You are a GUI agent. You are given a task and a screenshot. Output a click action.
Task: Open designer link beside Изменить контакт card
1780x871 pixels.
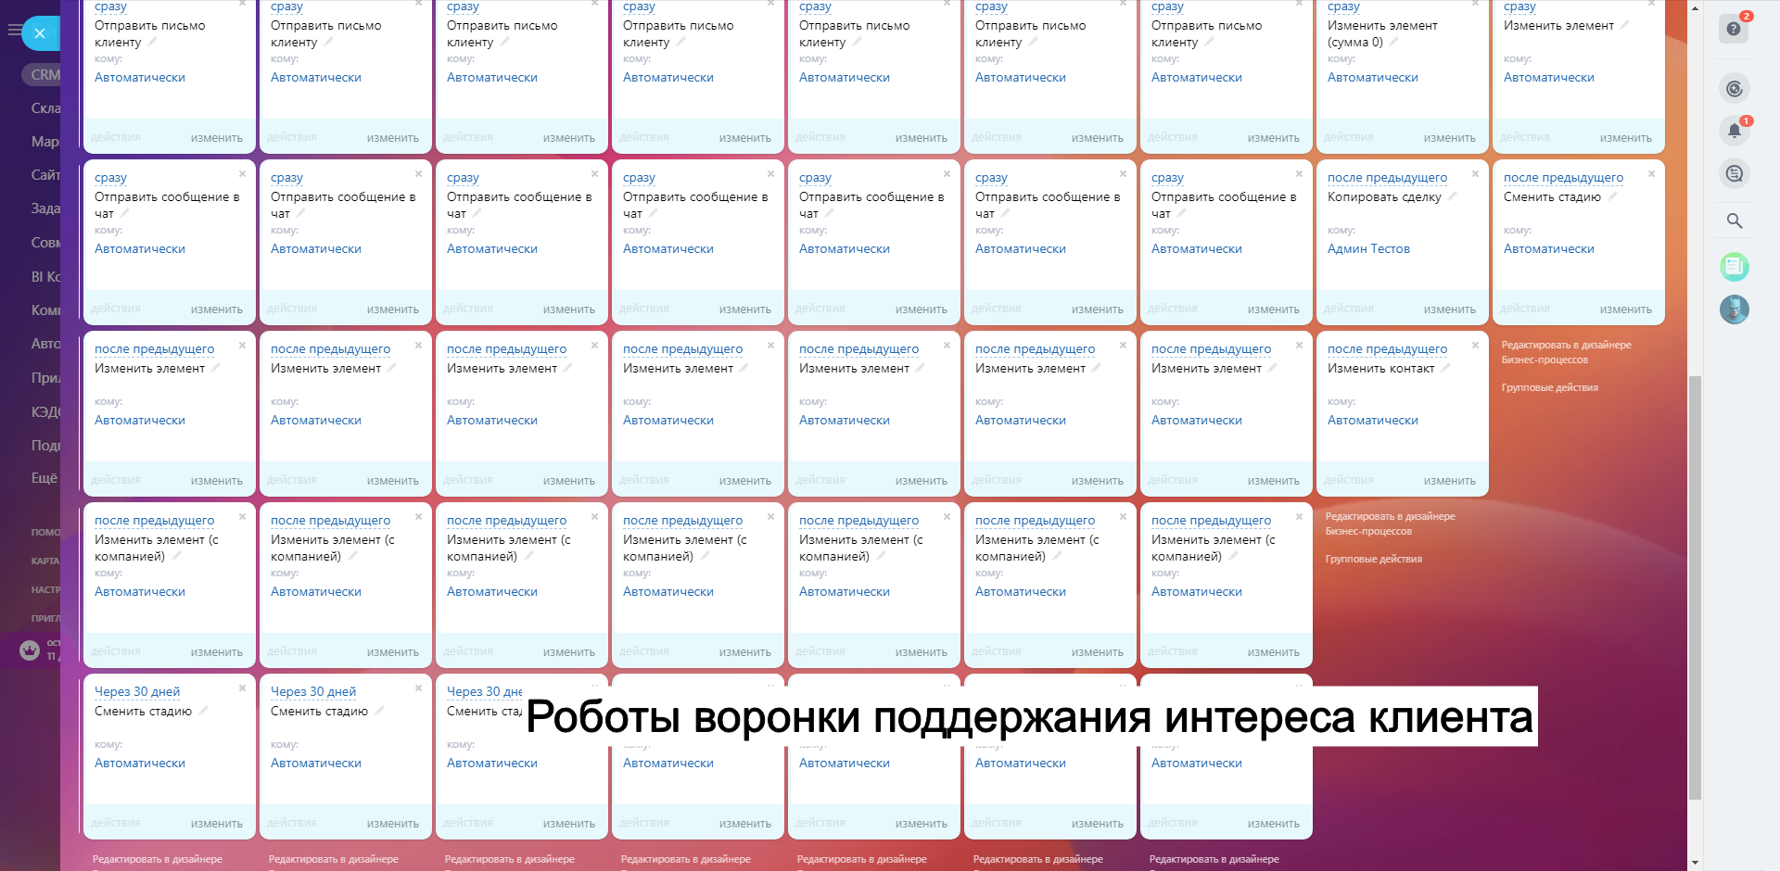(x=1567, y=352)
